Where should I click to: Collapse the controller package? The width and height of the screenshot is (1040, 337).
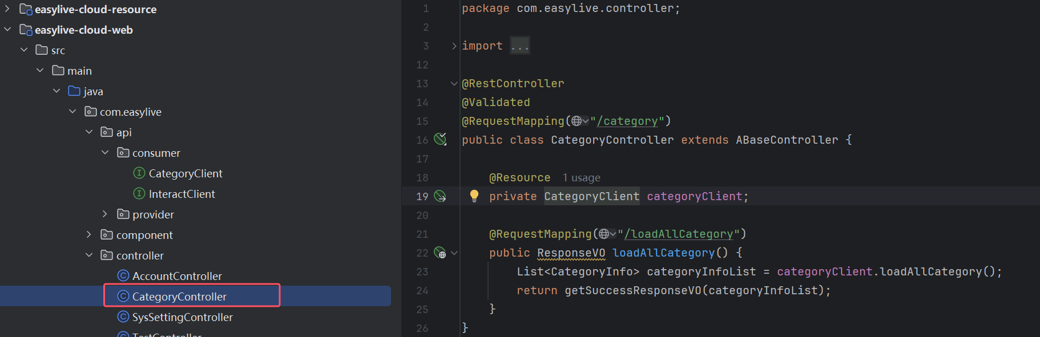tap(89, 255)
